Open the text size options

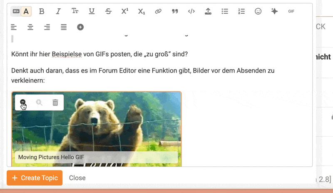(x=75, y=12)
